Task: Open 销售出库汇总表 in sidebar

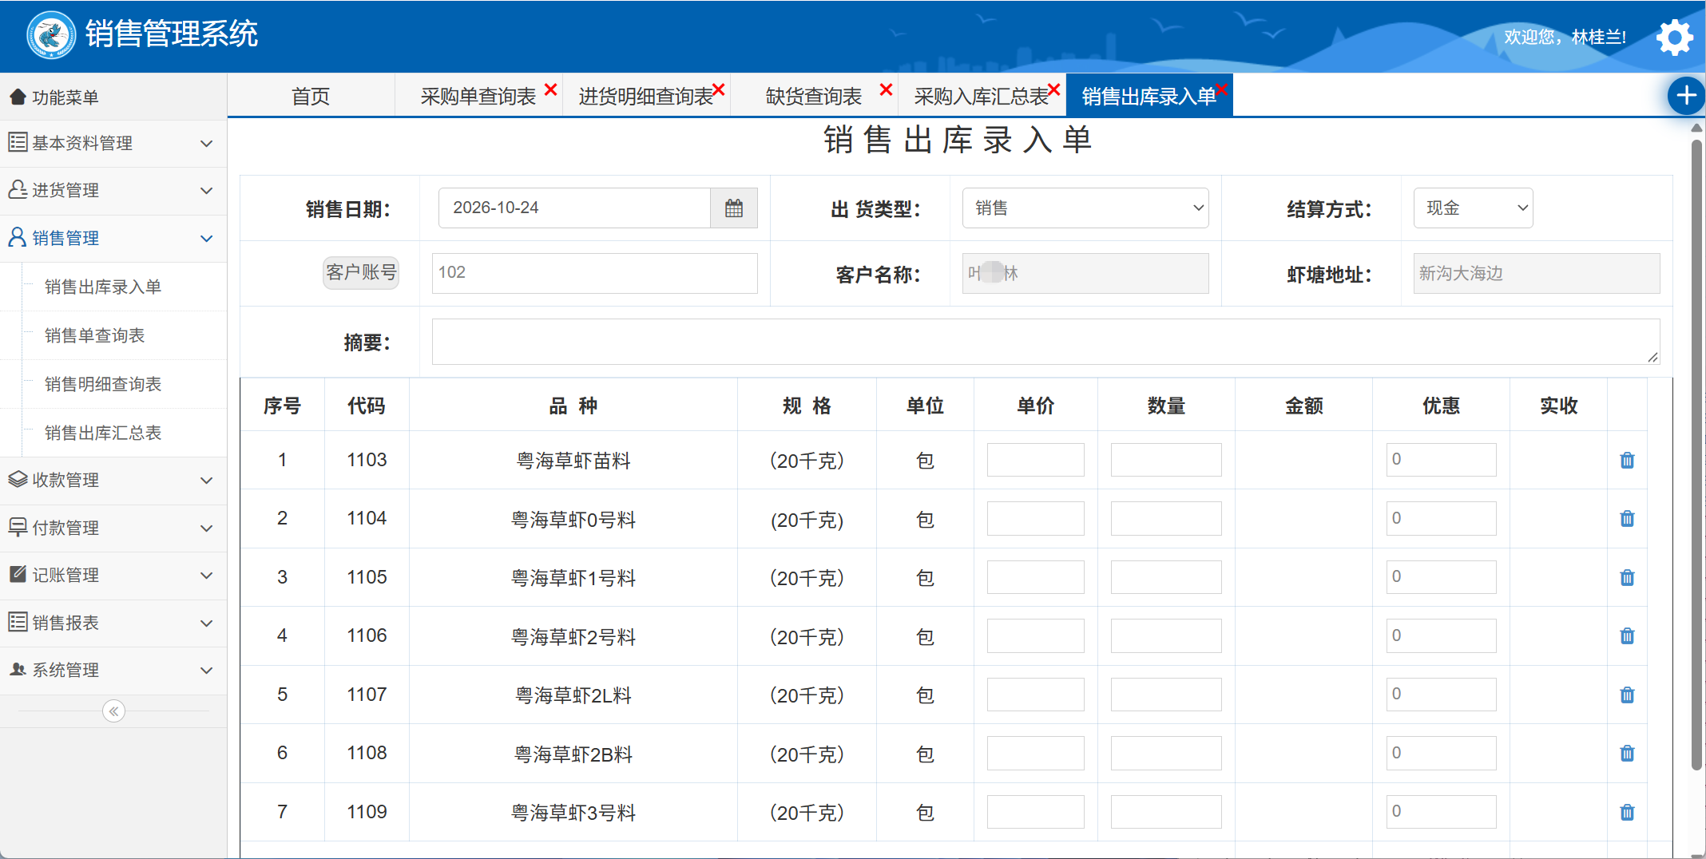Action: [x=103, y=433]
